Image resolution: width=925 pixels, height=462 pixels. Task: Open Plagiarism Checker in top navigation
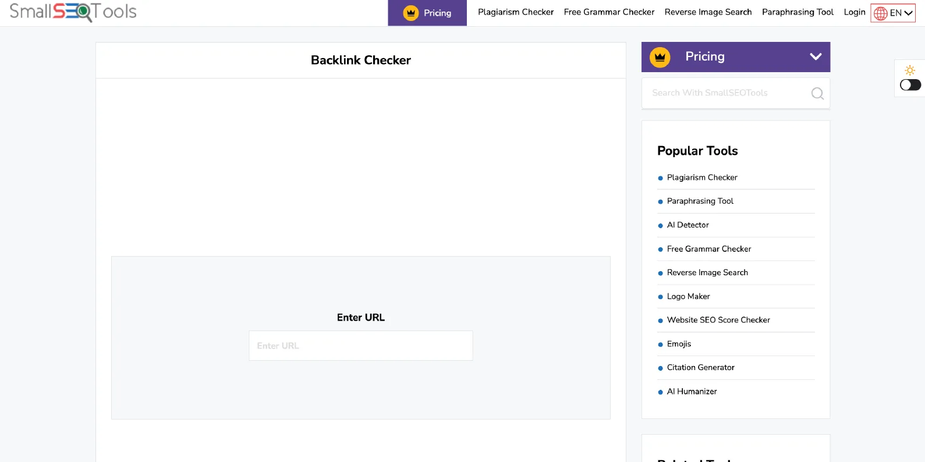(x=516, y=12)
